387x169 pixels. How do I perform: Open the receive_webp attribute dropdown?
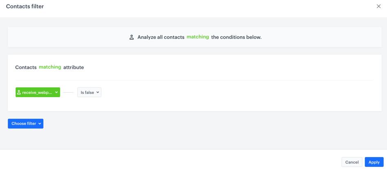point(38,92)
